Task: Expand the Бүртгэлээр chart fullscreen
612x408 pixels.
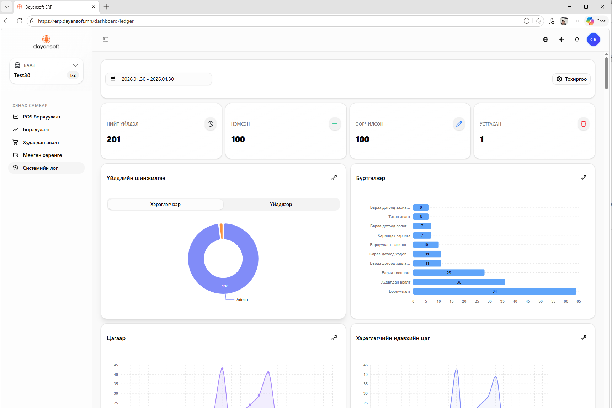Action: click(x=584, y=178)
